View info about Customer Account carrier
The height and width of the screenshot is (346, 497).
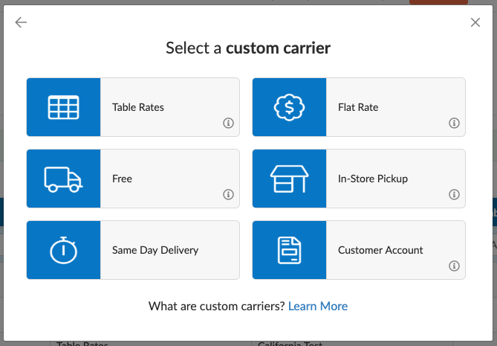pyautogui.click(x=454, y=266)
